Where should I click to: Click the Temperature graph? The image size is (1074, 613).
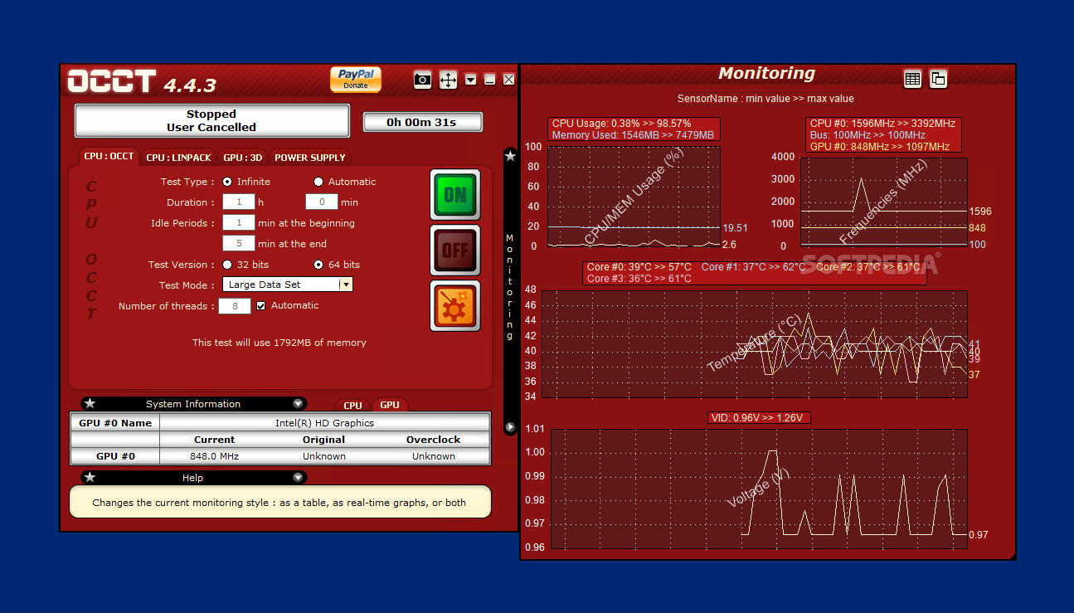(755, 344)
